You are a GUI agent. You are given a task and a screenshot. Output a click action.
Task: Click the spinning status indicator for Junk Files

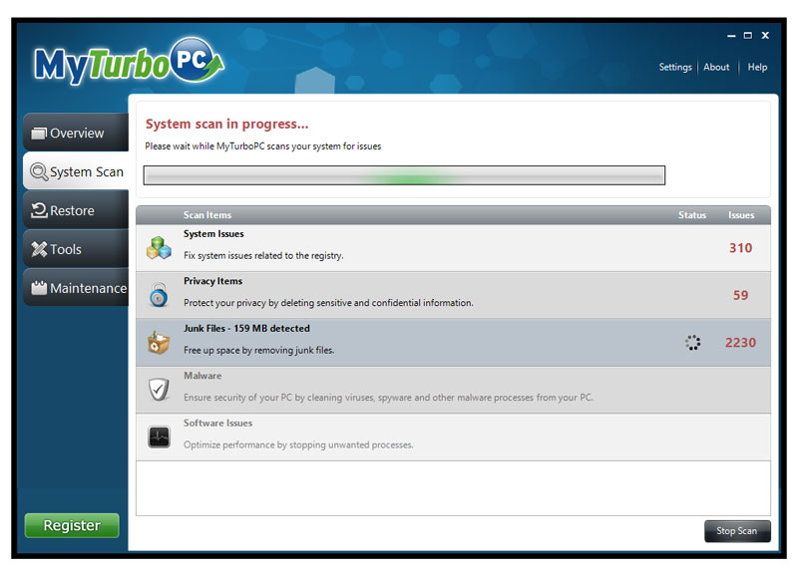click(x=693, y=343)
